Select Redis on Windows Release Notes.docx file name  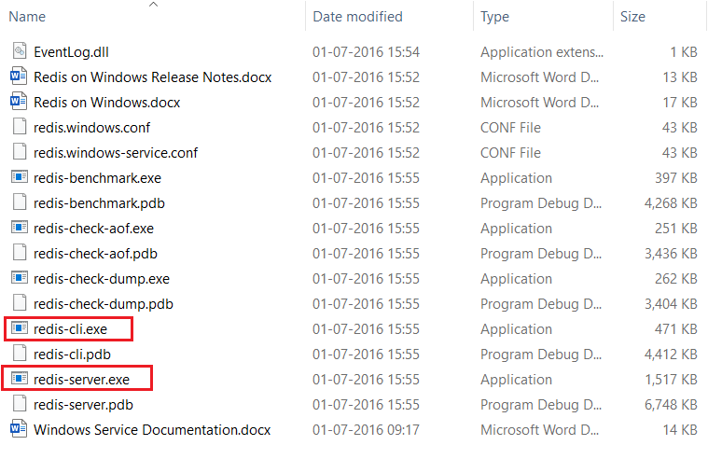click(x=153, y=77)
